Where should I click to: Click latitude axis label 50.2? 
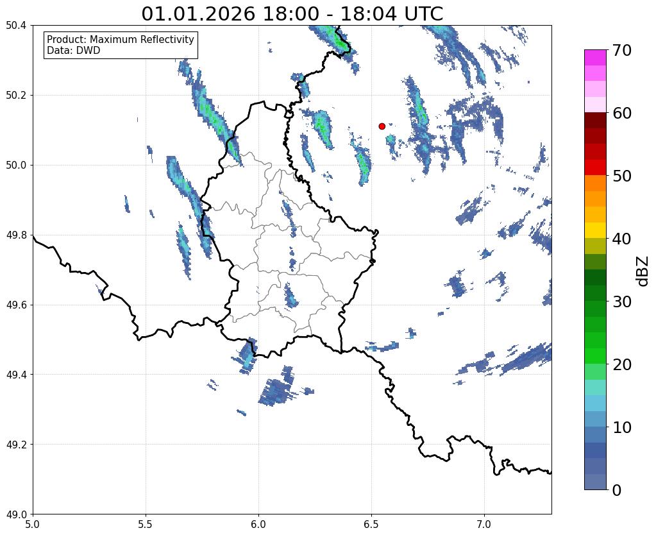coord(16,95)
